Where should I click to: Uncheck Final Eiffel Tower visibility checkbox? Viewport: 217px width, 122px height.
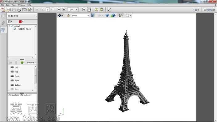click(15, 29)
